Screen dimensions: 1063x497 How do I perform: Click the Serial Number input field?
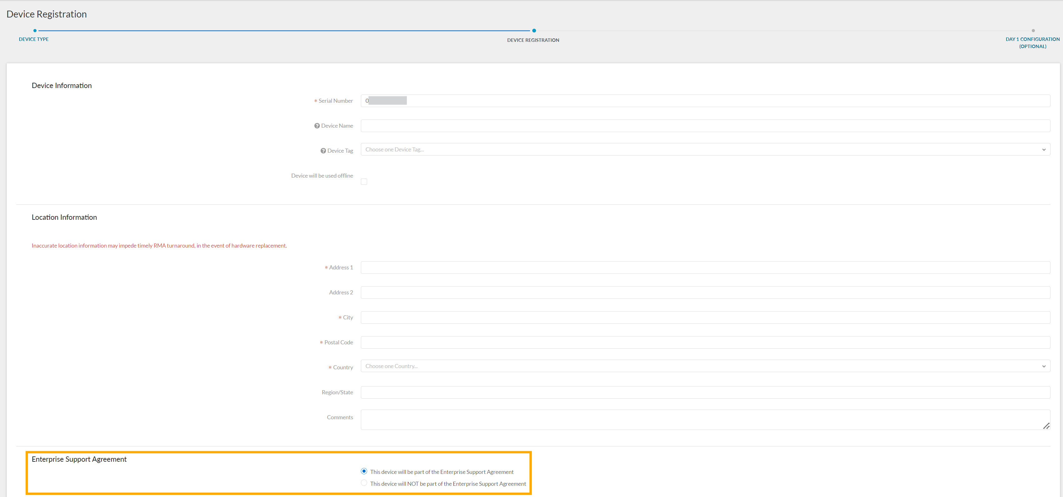pyautogui.click(x=705, y=101)
